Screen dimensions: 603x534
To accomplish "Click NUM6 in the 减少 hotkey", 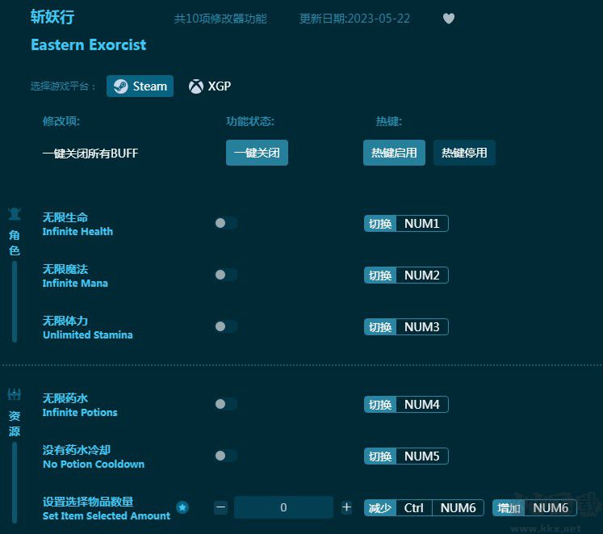I will click(x=458, y=508).
